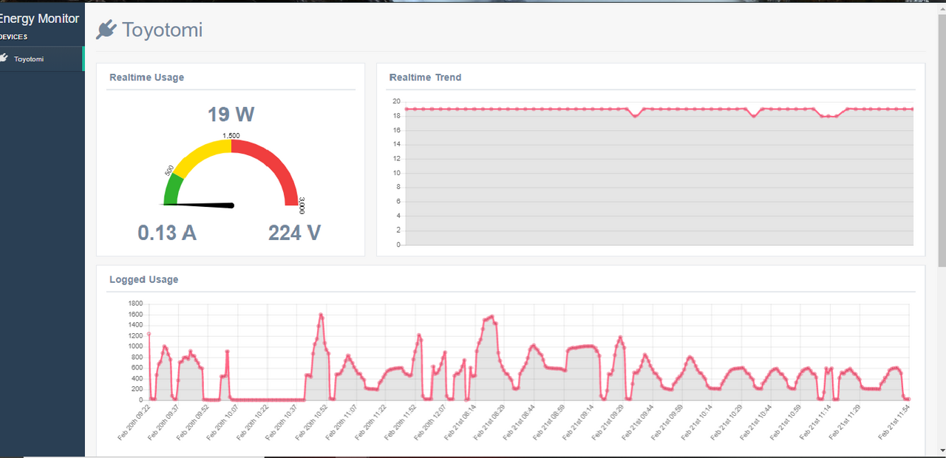Screen dimensions: 946x458
Task: Click the 224 V voltage reading
Action: [x=294, y=233]
